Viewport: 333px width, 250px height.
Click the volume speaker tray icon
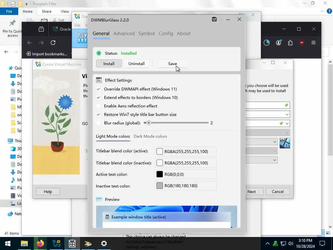click(x=291, y=243)
